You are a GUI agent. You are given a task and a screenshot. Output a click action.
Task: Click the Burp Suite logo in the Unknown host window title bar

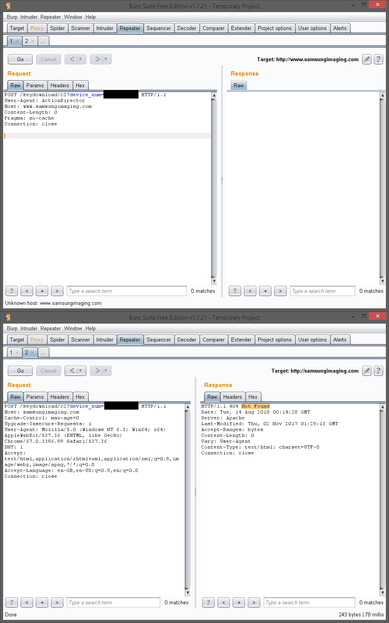click(8, 6)
